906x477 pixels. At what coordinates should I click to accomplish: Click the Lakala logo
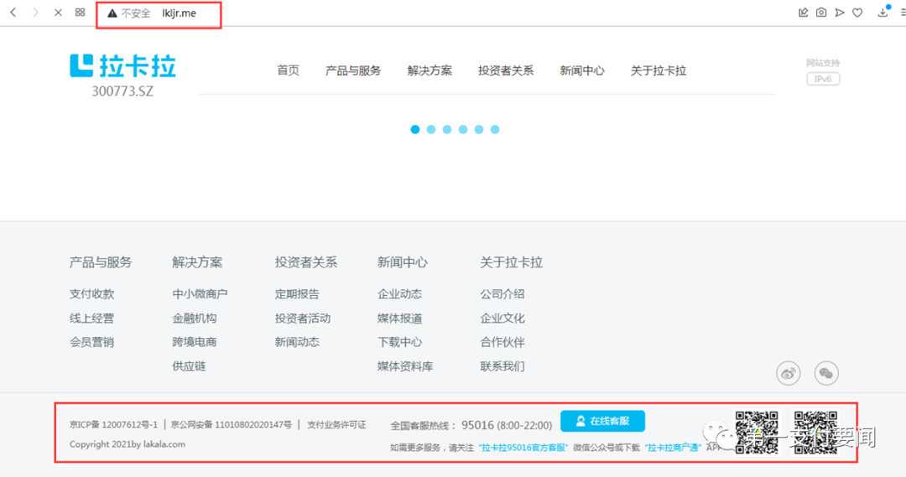[x=122, y=66]
